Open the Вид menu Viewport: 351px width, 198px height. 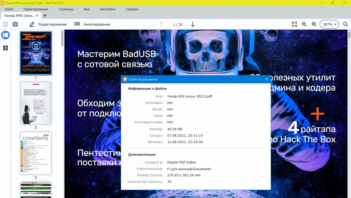click(x=87, y=9)
